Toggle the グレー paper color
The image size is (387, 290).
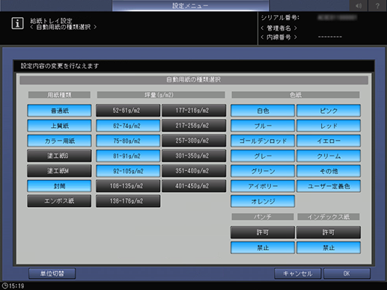coord(263,155)
